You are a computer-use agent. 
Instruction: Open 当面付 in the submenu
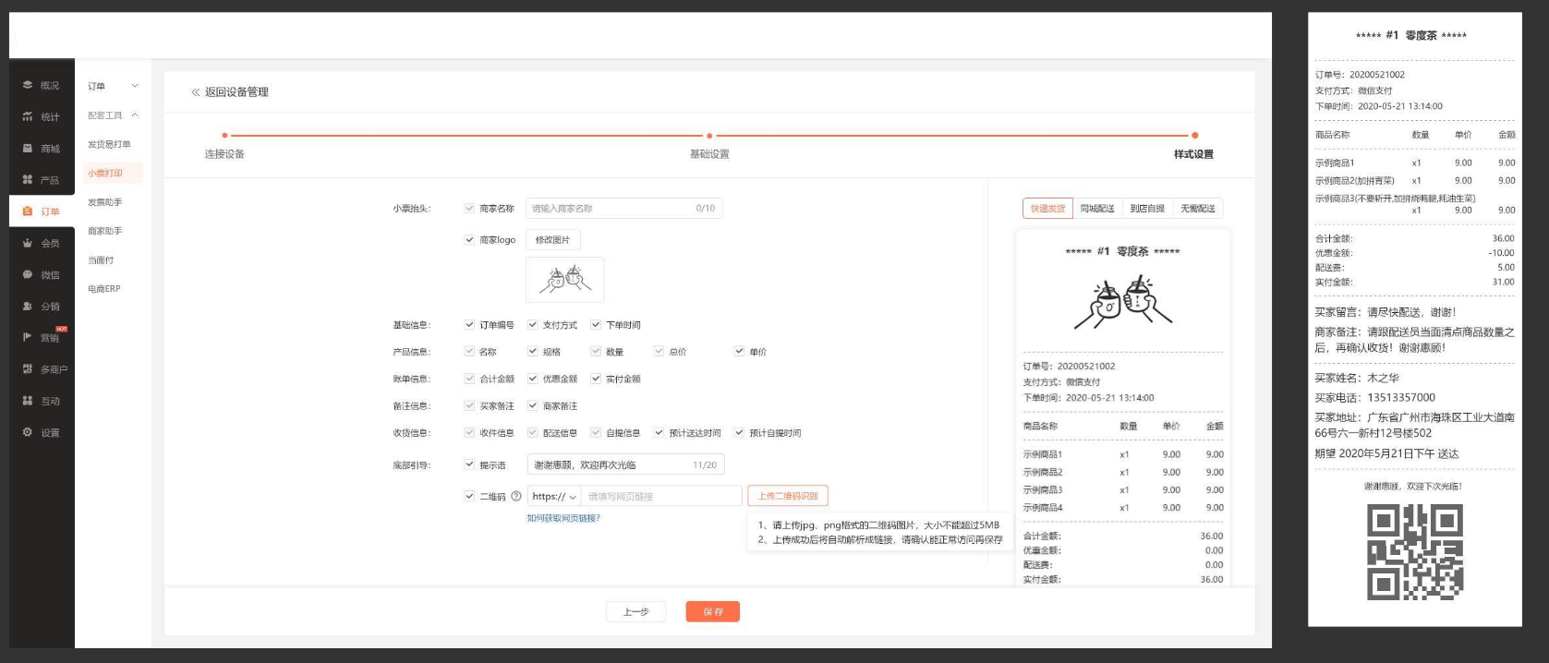coord(101,260)
